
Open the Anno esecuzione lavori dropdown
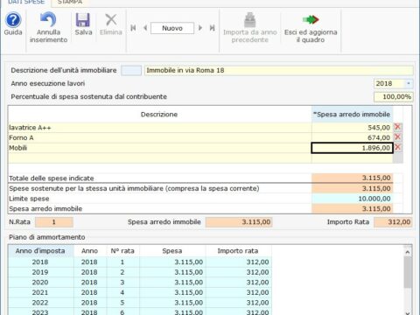pos(409,83)
